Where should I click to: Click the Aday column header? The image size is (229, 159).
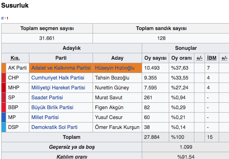point(117,58)
